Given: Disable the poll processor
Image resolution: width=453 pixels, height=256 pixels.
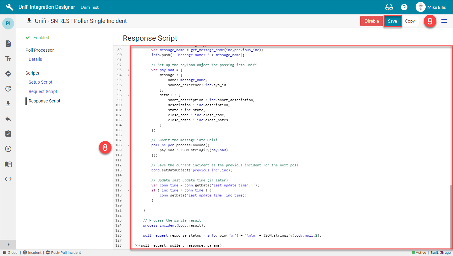Looking at the screenshot, I should click(371, 21).
